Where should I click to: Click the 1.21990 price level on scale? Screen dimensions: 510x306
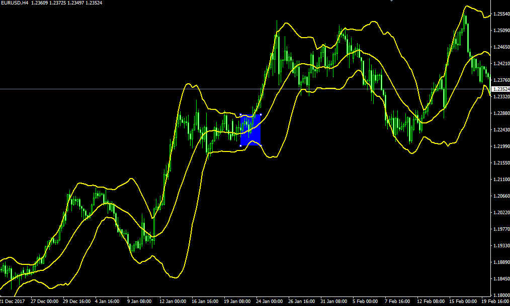point(500,146)
